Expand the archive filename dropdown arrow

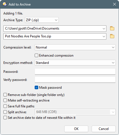104,37
